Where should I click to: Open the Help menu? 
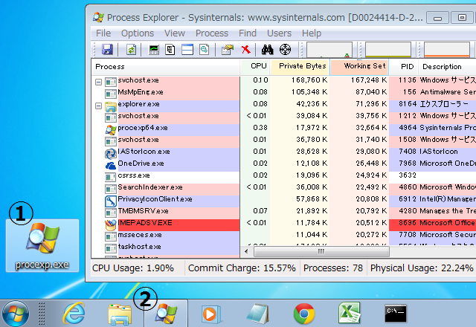(x=312, y=33)
